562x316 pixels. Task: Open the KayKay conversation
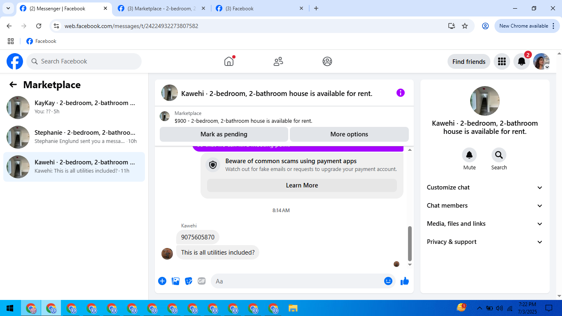pyautogui.click(x=74, y=108)
